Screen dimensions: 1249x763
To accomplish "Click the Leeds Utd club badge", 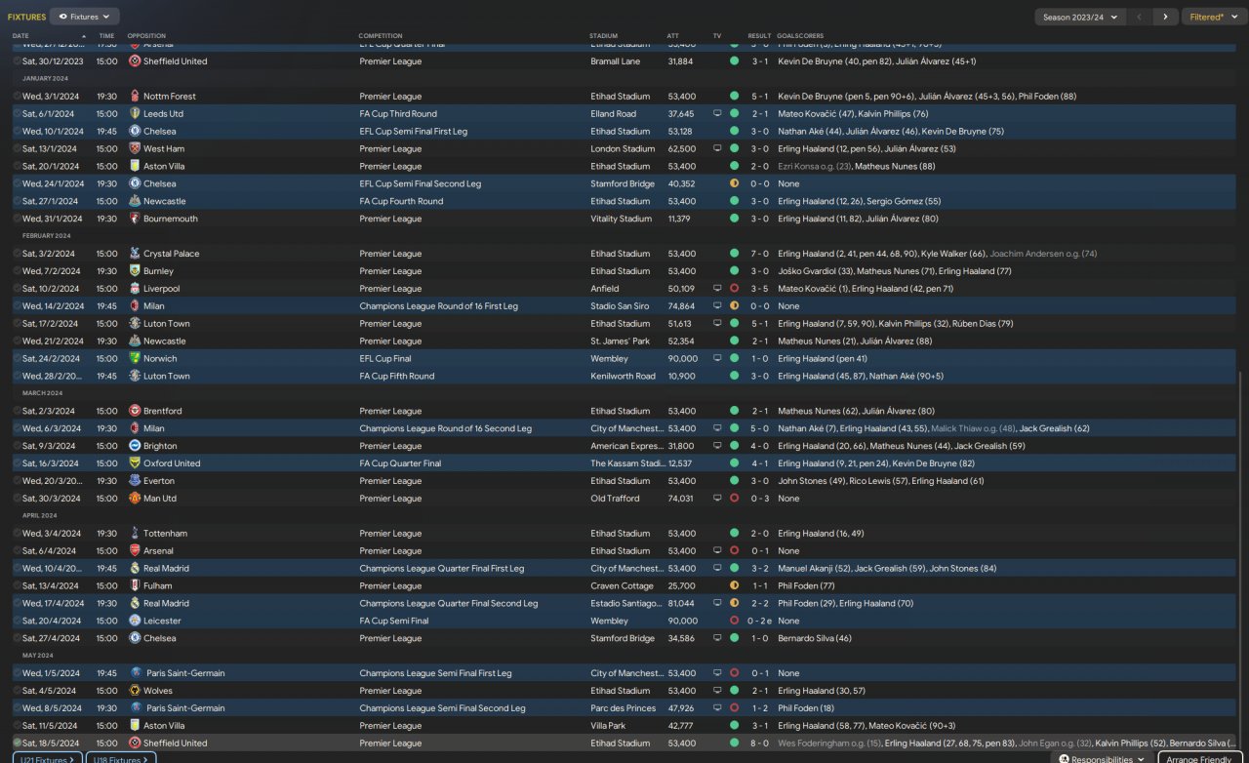I will (135, 114).
